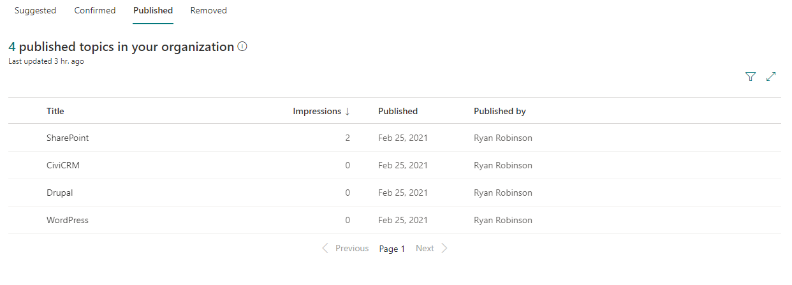Viewport: 792px width, 285px height.
Task: Select the Published tab
Action: [153, 11]
